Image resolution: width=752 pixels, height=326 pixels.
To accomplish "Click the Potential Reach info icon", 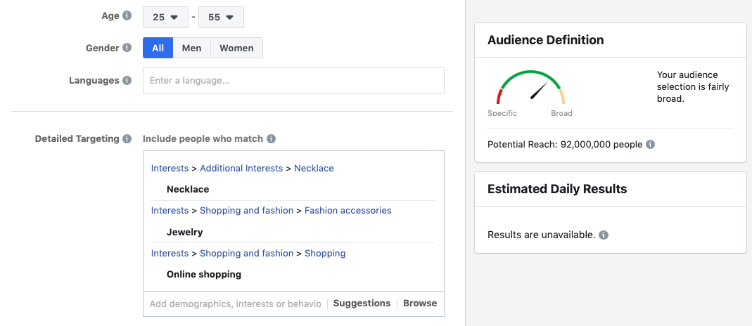I will [x=650, y=145].
